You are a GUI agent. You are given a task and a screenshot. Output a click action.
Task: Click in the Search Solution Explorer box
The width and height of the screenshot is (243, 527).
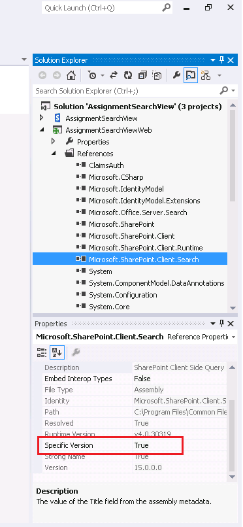(x=126, y=91)
